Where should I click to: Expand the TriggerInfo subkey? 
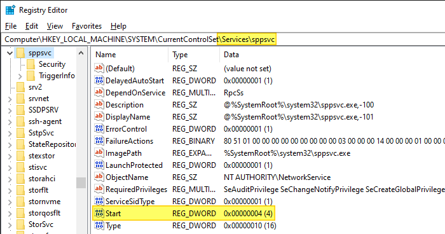click(x=20, y=76)
